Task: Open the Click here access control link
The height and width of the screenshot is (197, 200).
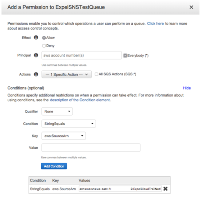Action: point(155,24)
